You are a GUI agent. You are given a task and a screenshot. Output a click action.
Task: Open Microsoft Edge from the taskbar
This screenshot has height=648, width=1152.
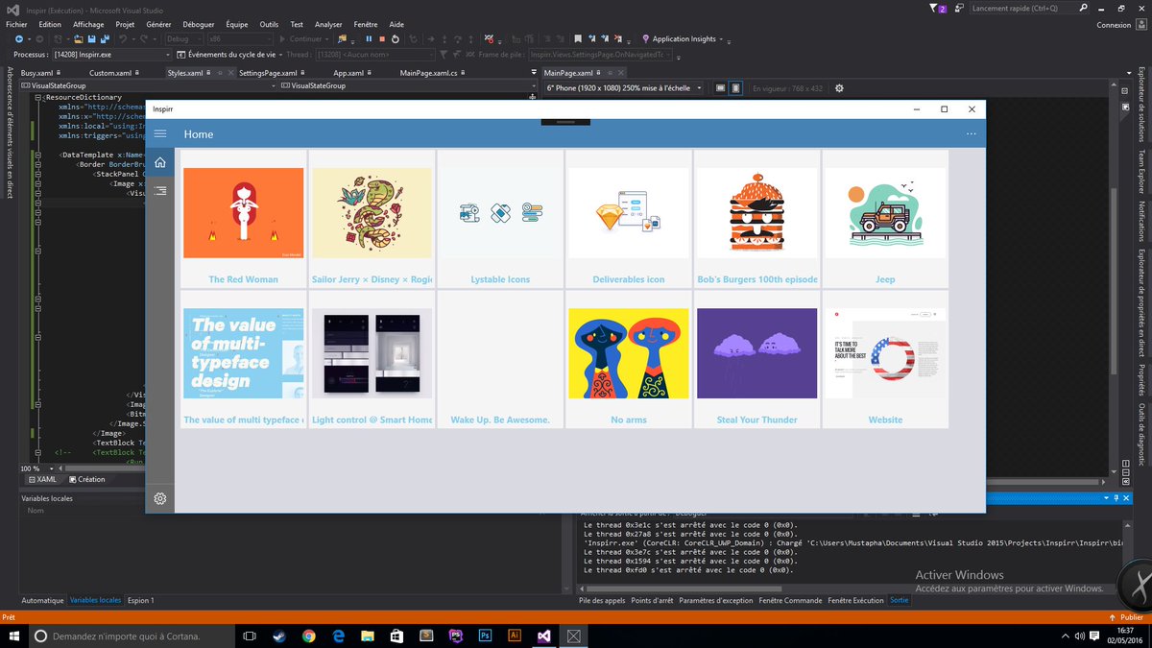(338, 636)
